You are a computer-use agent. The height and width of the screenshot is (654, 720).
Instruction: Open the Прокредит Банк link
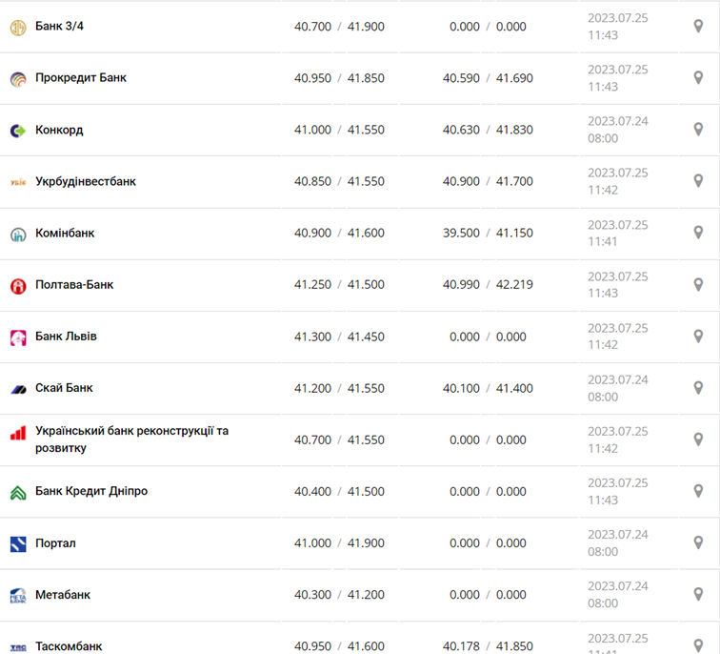(x=81, y=78)
